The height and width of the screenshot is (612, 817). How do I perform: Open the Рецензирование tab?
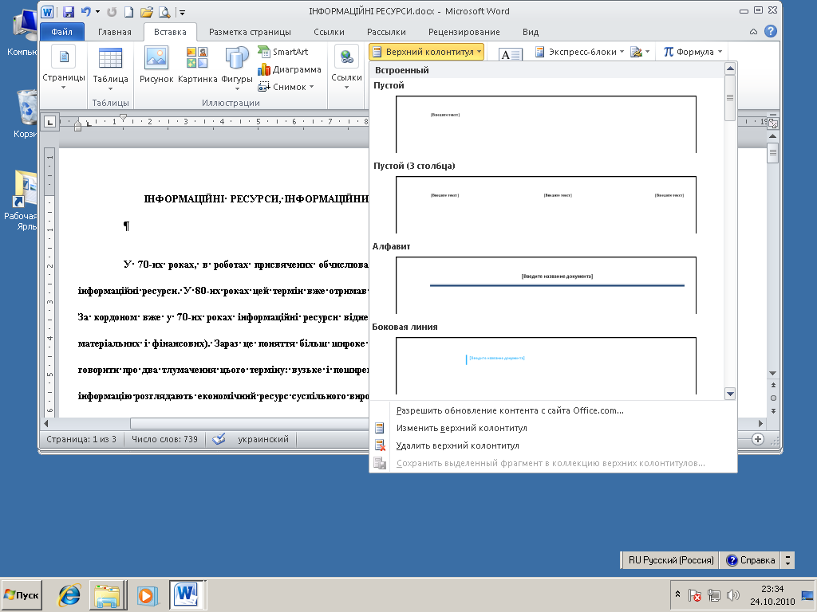464,32
